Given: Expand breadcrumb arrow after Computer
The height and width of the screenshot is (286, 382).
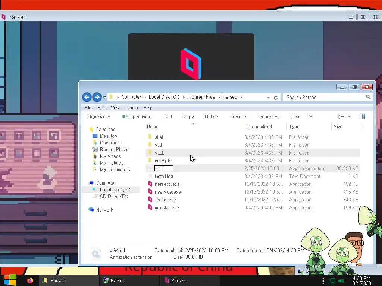Looking at the screenshot, I should pos(145,97).
